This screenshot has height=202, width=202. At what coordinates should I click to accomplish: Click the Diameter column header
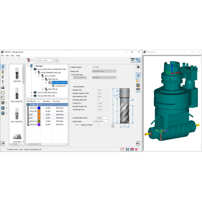click(x=46, y=101)
